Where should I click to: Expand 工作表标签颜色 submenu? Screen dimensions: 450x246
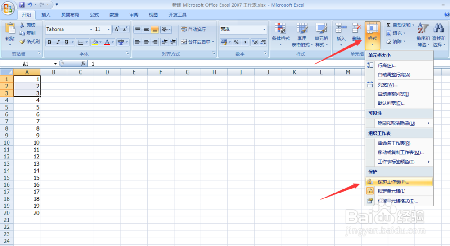click(x=399, y=162)
